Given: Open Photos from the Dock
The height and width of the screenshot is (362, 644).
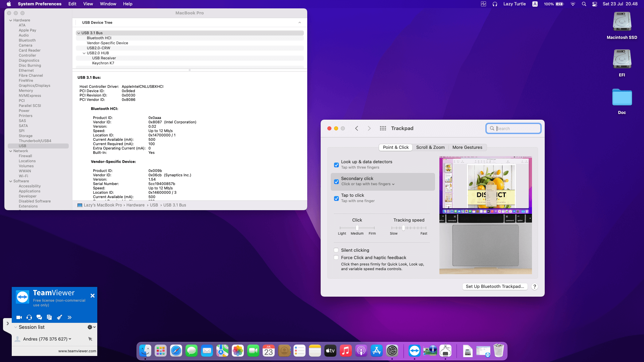Looking at the screenshot, I should coord(238,351).
